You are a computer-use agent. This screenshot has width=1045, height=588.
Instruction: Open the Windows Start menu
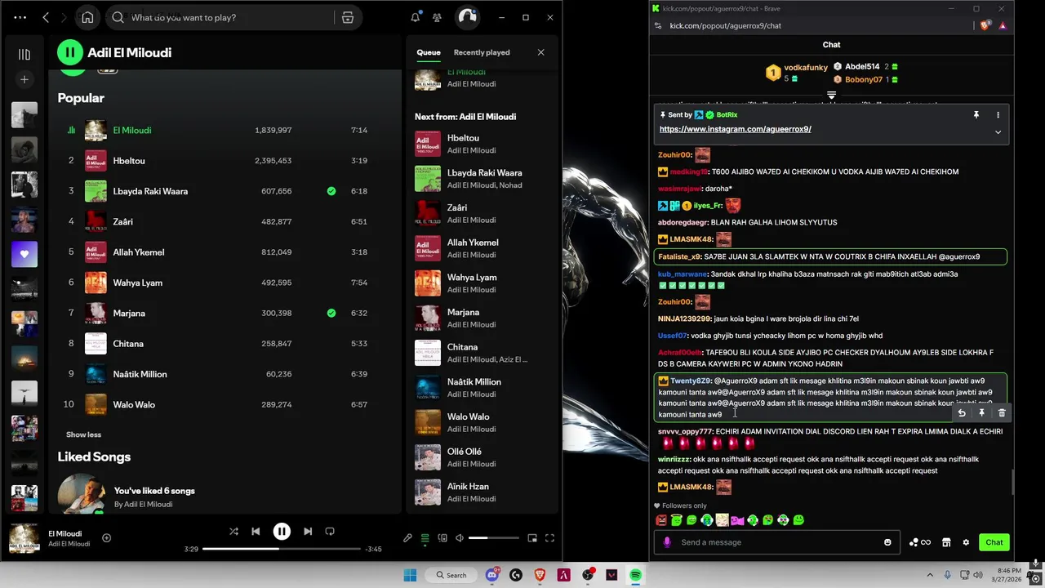tap(410, 575)
